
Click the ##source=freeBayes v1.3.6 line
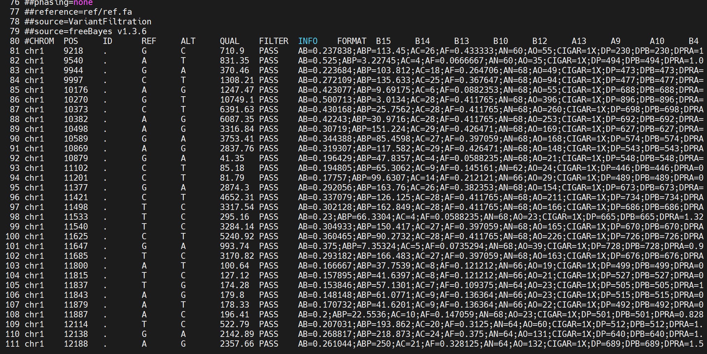point(85,31)
